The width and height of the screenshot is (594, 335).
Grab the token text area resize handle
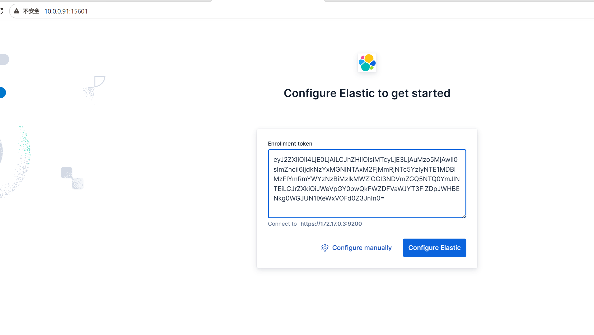pyautogui.click(x=464, y=216)
